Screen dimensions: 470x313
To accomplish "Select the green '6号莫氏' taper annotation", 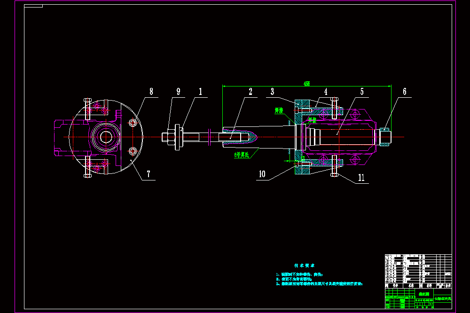I will (242, 155).
